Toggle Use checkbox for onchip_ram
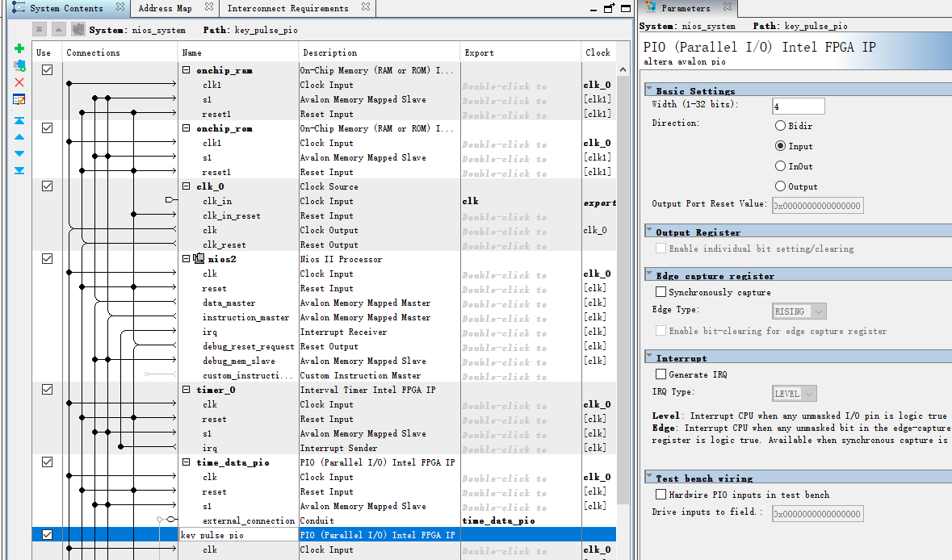 pos(47,69)
